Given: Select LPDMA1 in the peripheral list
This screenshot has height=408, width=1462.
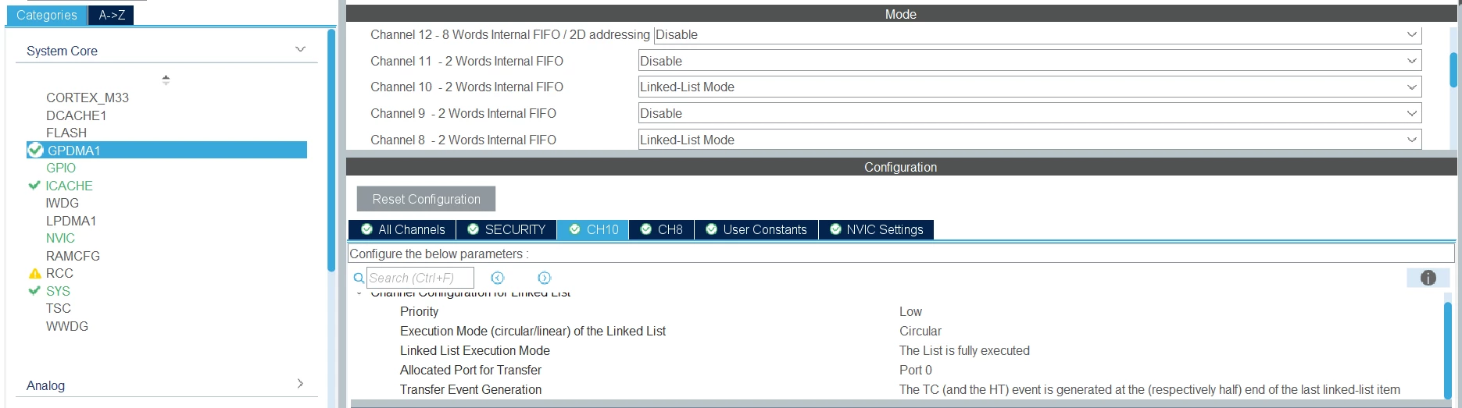Looking at the screenshot, I should (71, 221).
